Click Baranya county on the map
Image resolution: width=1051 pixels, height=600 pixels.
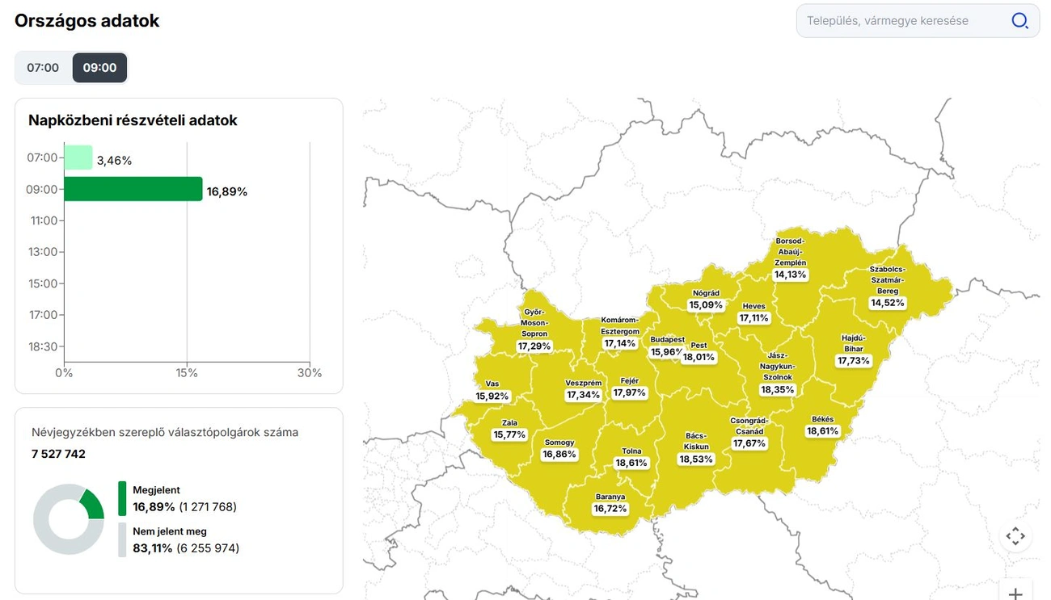pos(610,503)
